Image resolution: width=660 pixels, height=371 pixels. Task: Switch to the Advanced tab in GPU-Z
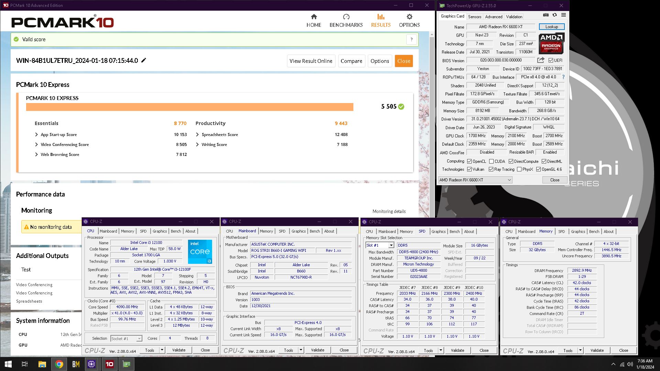[494, 16]
